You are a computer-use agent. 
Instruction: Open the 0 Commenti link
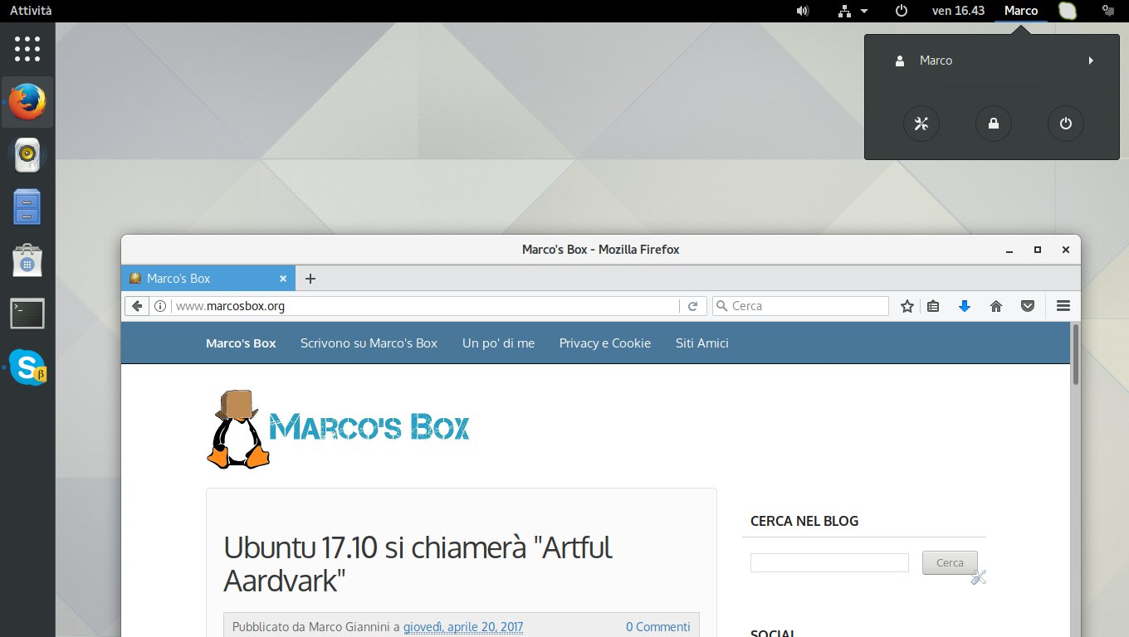[657, 627]
